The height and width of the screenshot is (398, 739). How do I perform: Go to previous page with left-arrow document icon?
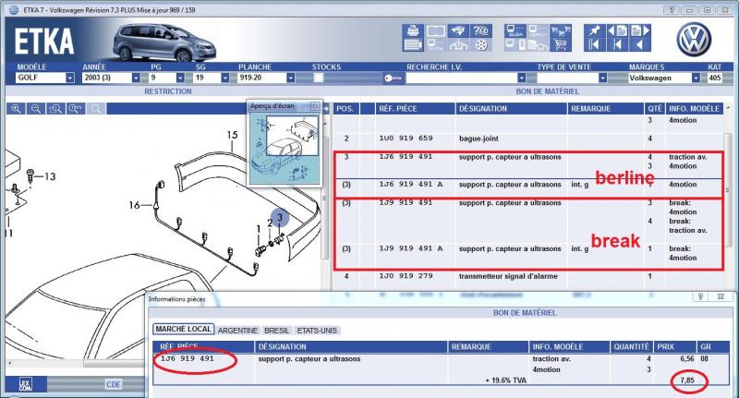point(617,30)
